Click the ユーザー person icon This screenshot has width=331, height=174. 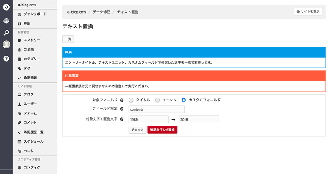[20, 104]
